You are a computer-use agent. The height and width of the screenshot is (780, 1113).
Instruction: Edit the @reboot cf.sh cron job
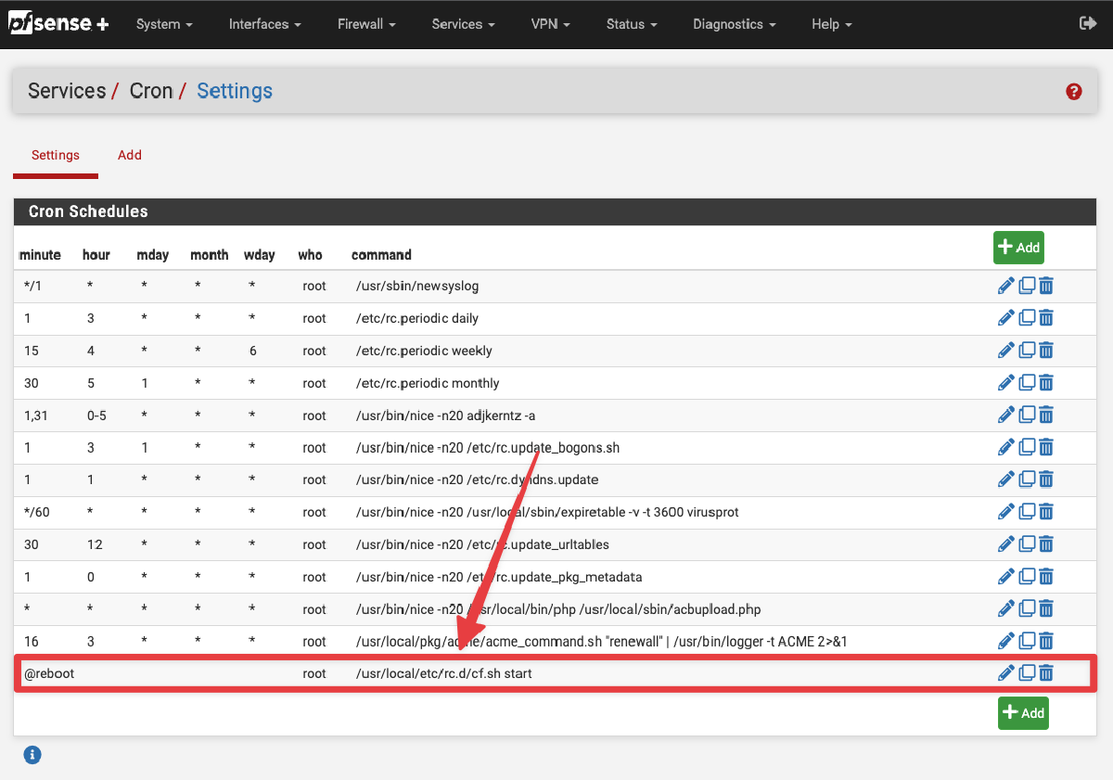pos(1005,673)
